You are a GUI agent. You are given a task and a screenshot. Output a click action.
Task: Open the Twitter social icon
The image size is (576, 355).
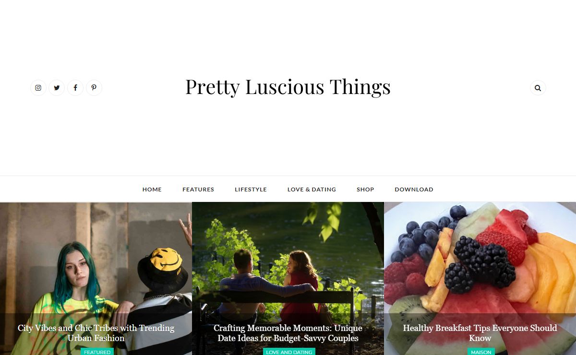tap(57, 88)
